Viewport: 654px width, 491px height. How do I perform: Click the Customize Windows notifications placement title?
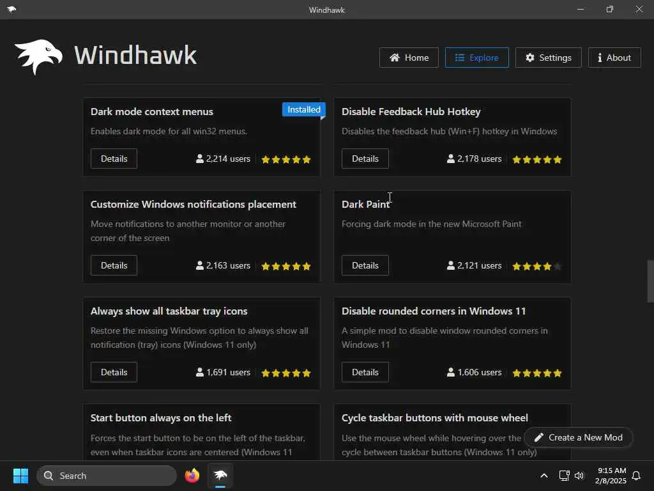[x=194, y=204]
